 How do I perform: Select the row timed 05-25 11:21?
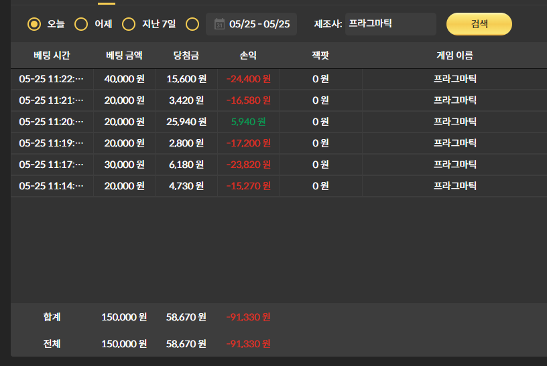pyautogui.click(x=279, y=100)
